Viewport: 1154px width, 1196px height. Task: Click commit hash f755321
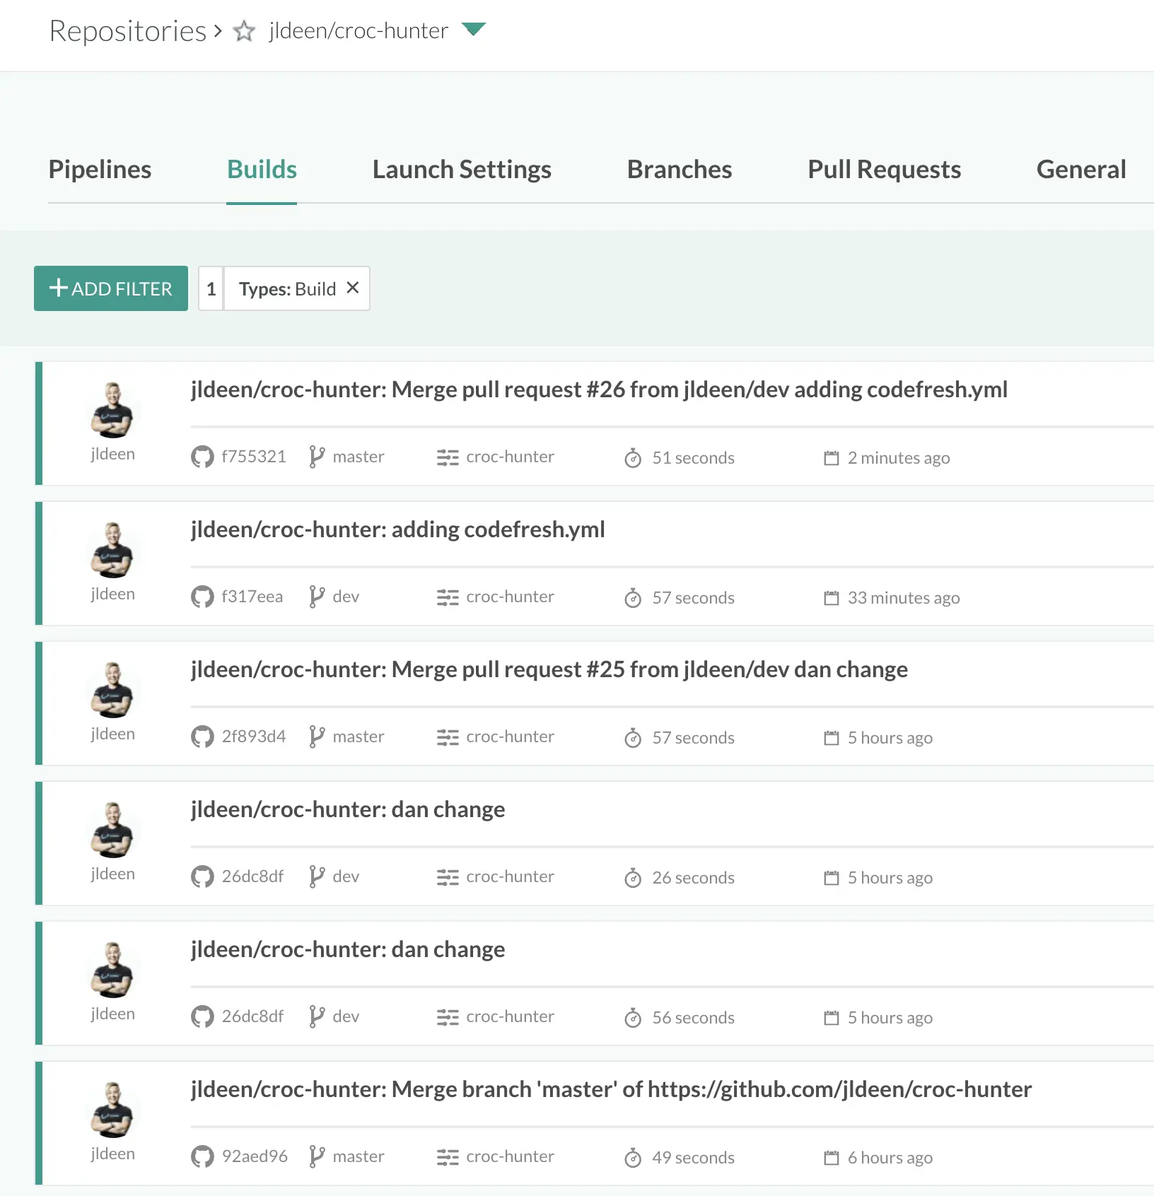[x=254, y=457]
